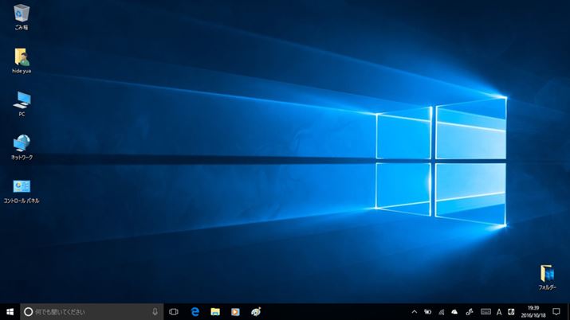This screenshot has width=570, height=320.
Task: Open the network signal tray icon
Action: point(441,311)
